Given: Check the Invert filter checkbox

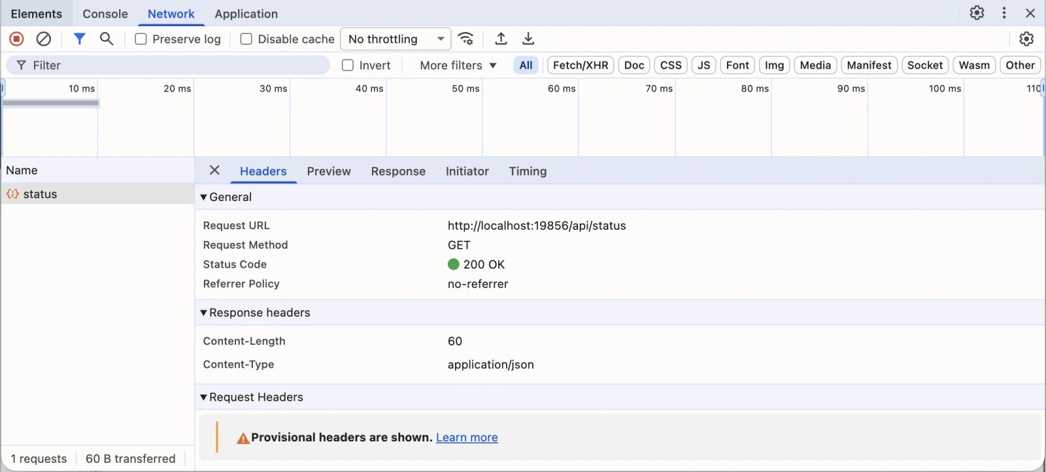Looking at the screenshot, I should click(348, 65).
